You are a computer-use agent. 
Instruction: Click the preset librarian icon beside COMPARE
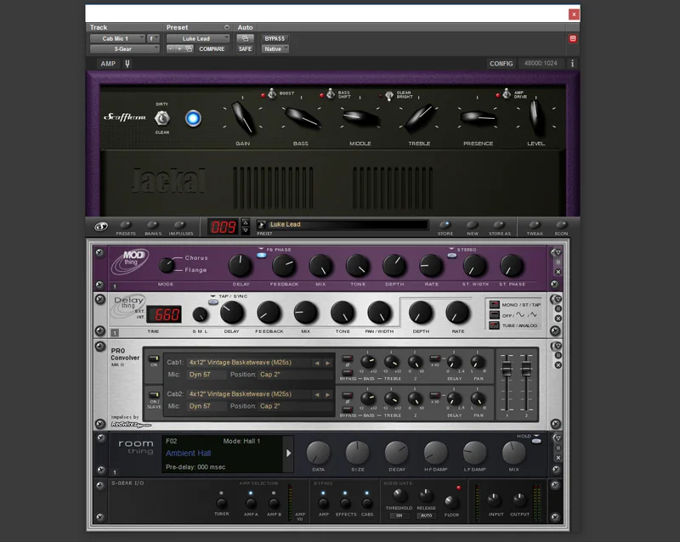[189, 49]
